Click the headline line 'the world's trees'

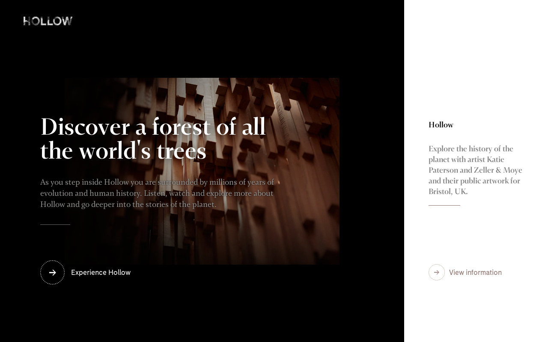click(x=123, y=151)
